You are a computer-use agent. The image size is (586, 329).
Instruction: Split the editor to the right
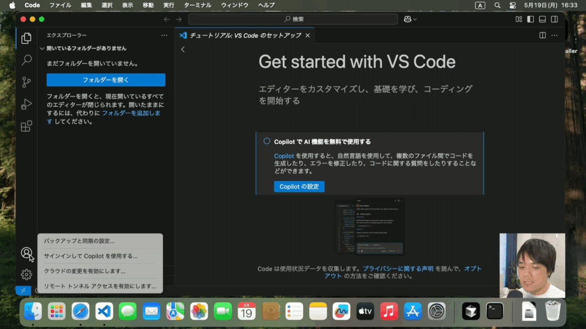[x=543, y=35]
